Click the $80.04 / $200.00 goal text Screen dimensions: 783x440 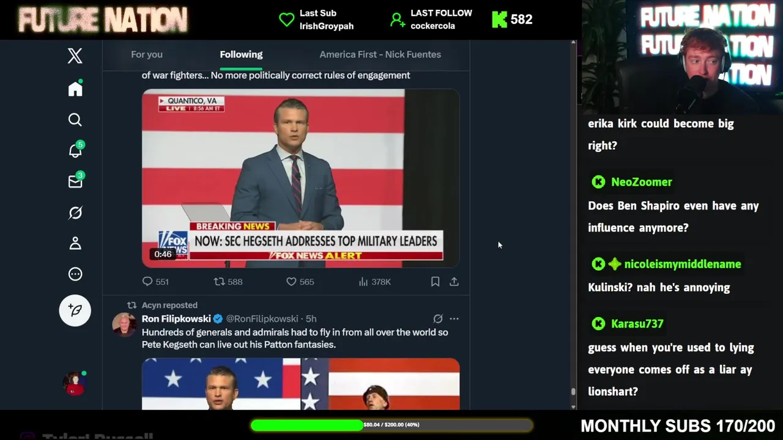(391, 425)
